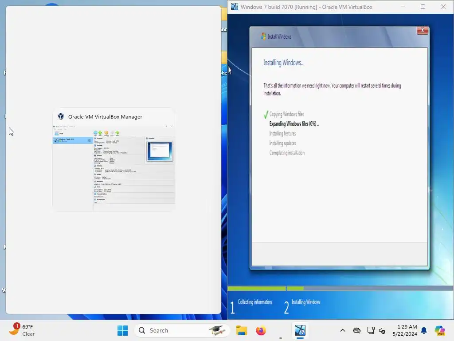This screenshot has height=341, width=454.
Task: Open the clock showing 1:29 AM
Action: click(405, 330)
